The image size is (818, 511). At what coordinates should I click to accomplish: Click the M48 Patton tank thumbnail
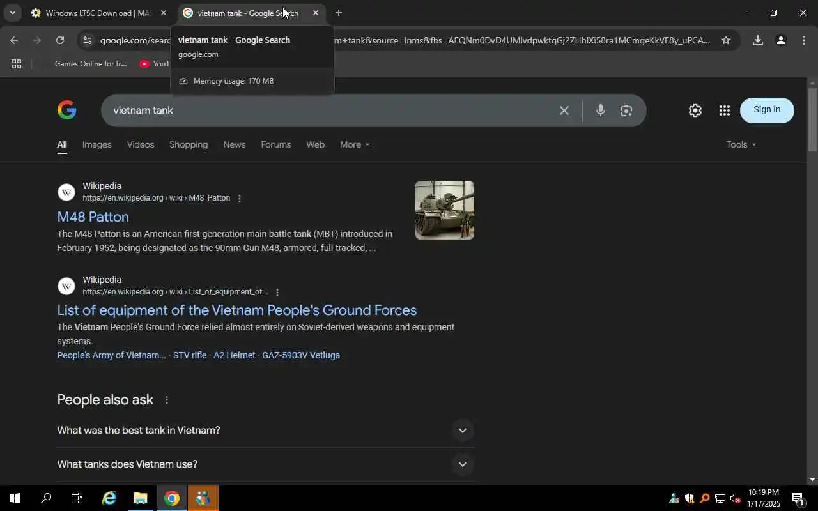tap(445, 210)
